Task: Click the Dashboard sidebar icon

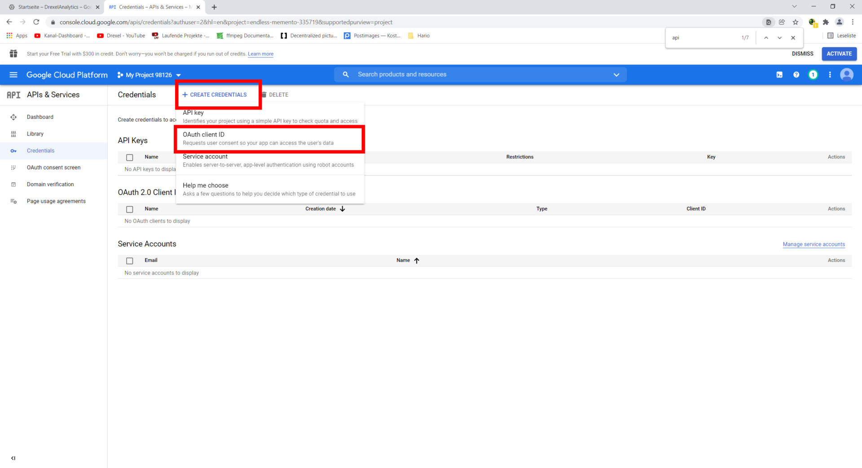Action: coord(13,117)
